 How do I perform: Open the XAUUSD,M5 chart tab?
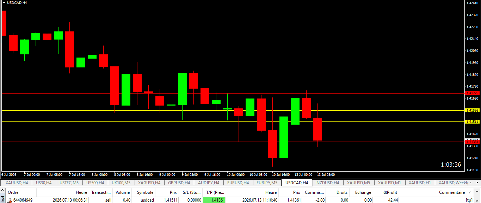tap(358, 183)
